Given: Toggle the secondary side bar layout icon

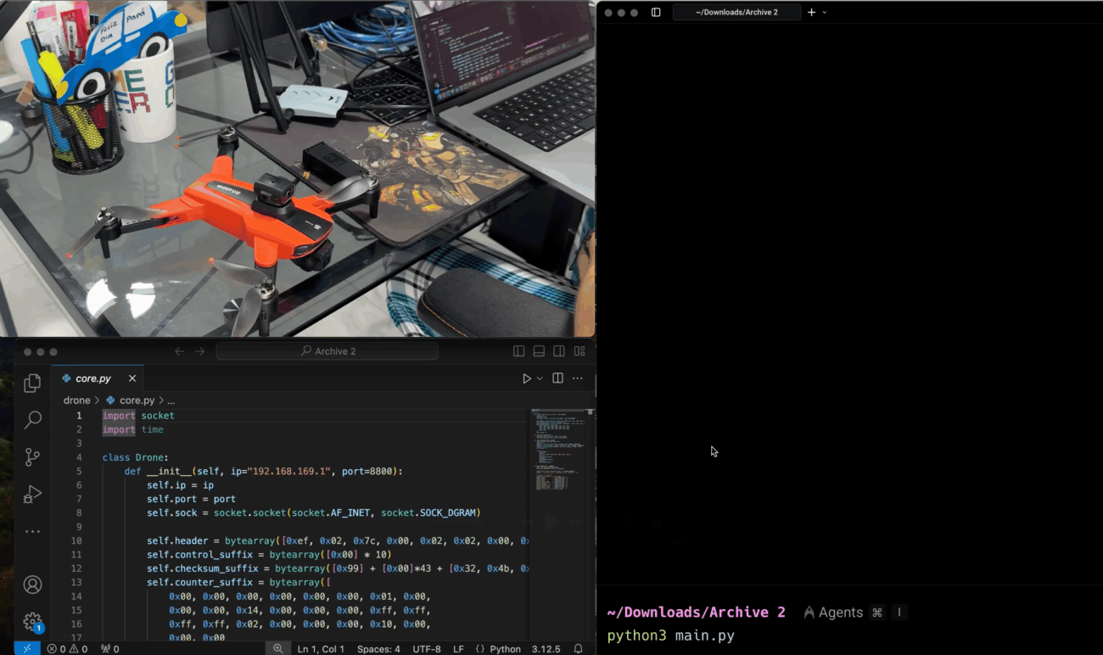Looking at the screenshot, I should point(559,351).
